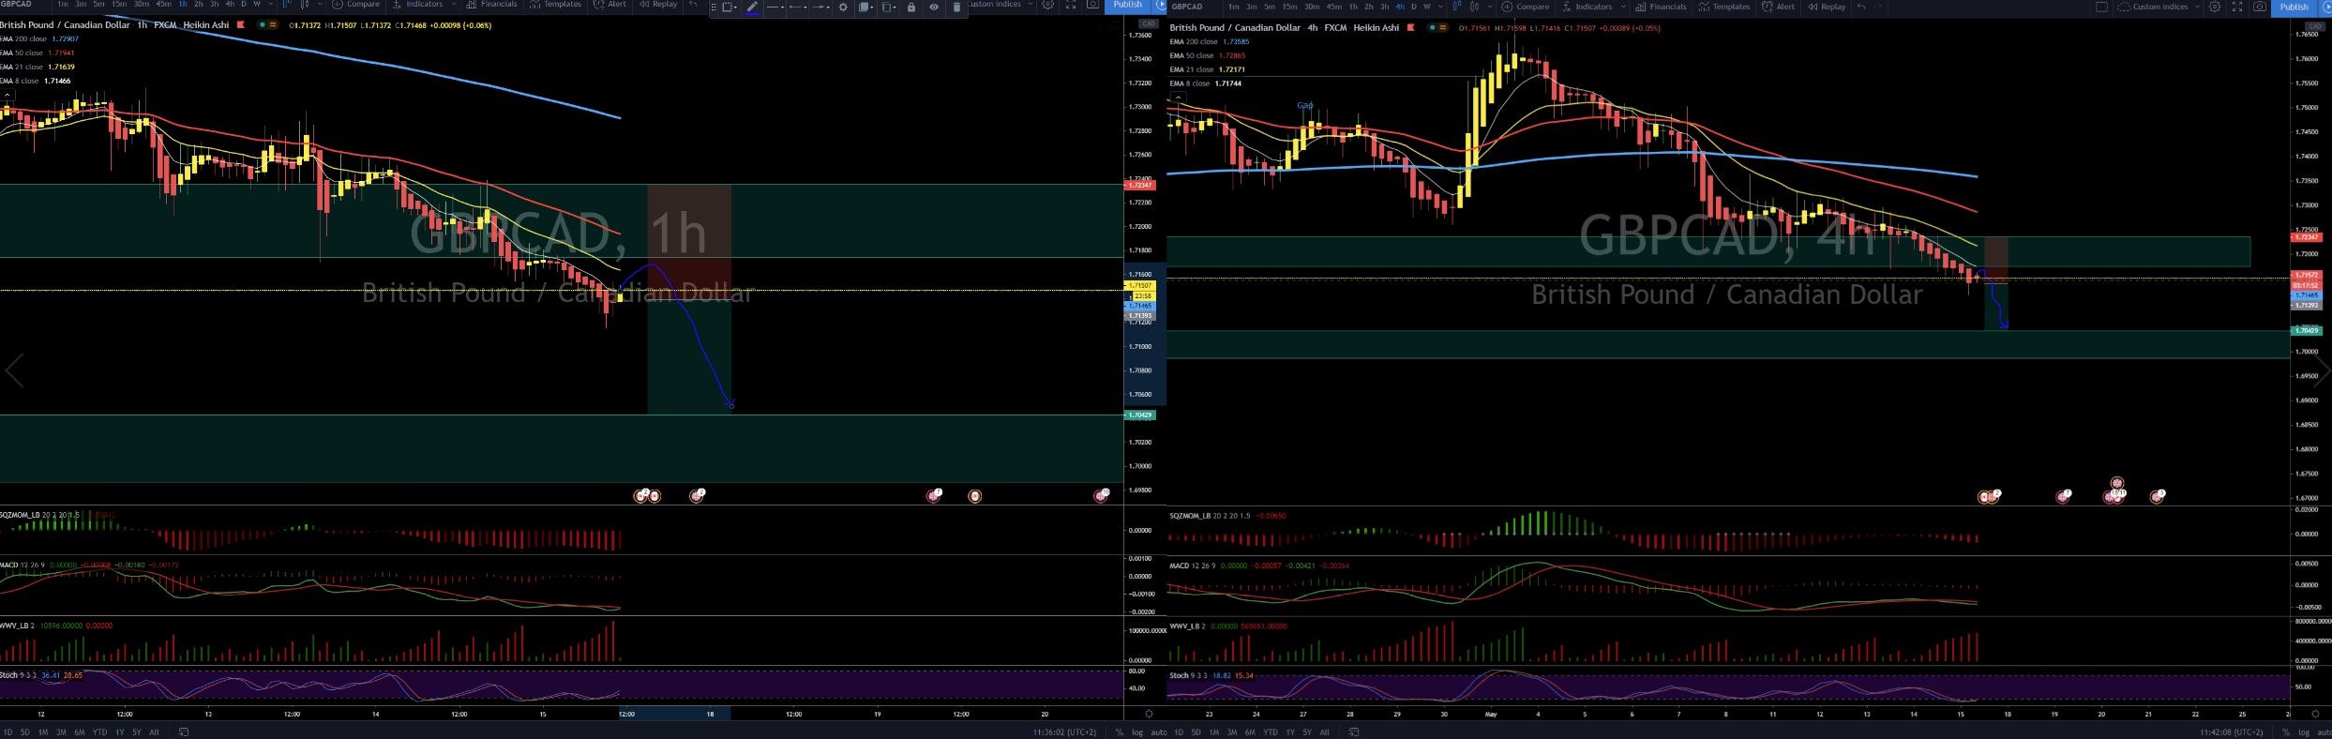Select layout icon in right chart toolbar

coord(2101,7)
